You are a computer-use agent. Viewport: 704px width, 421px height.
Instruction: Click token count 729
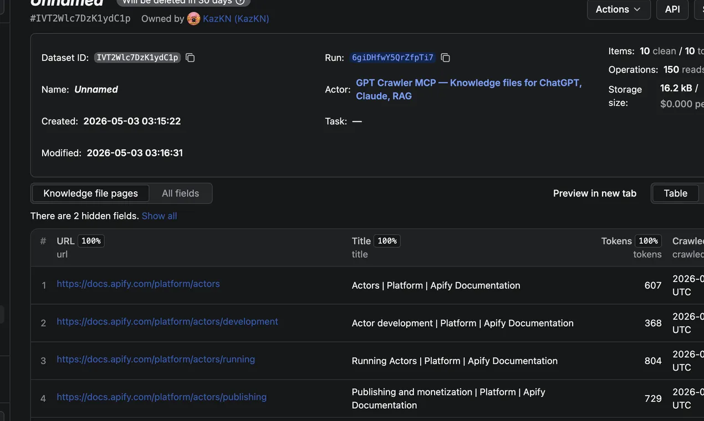(x=653, y=398)
